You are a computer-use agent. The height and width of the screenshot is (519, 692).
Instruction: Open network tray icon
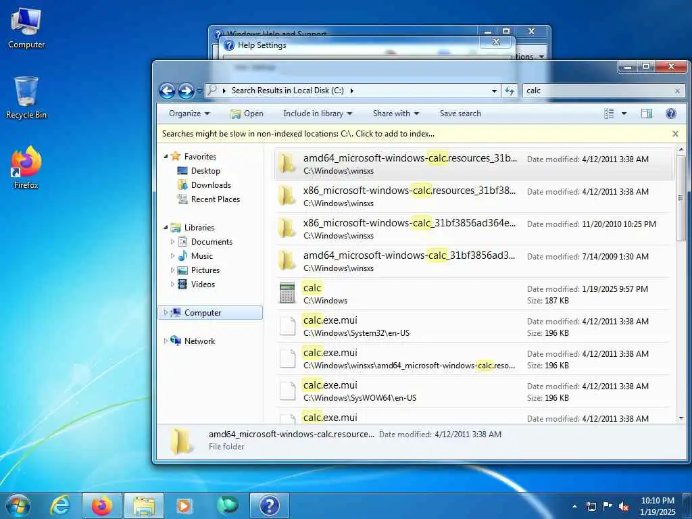point(591,506)
